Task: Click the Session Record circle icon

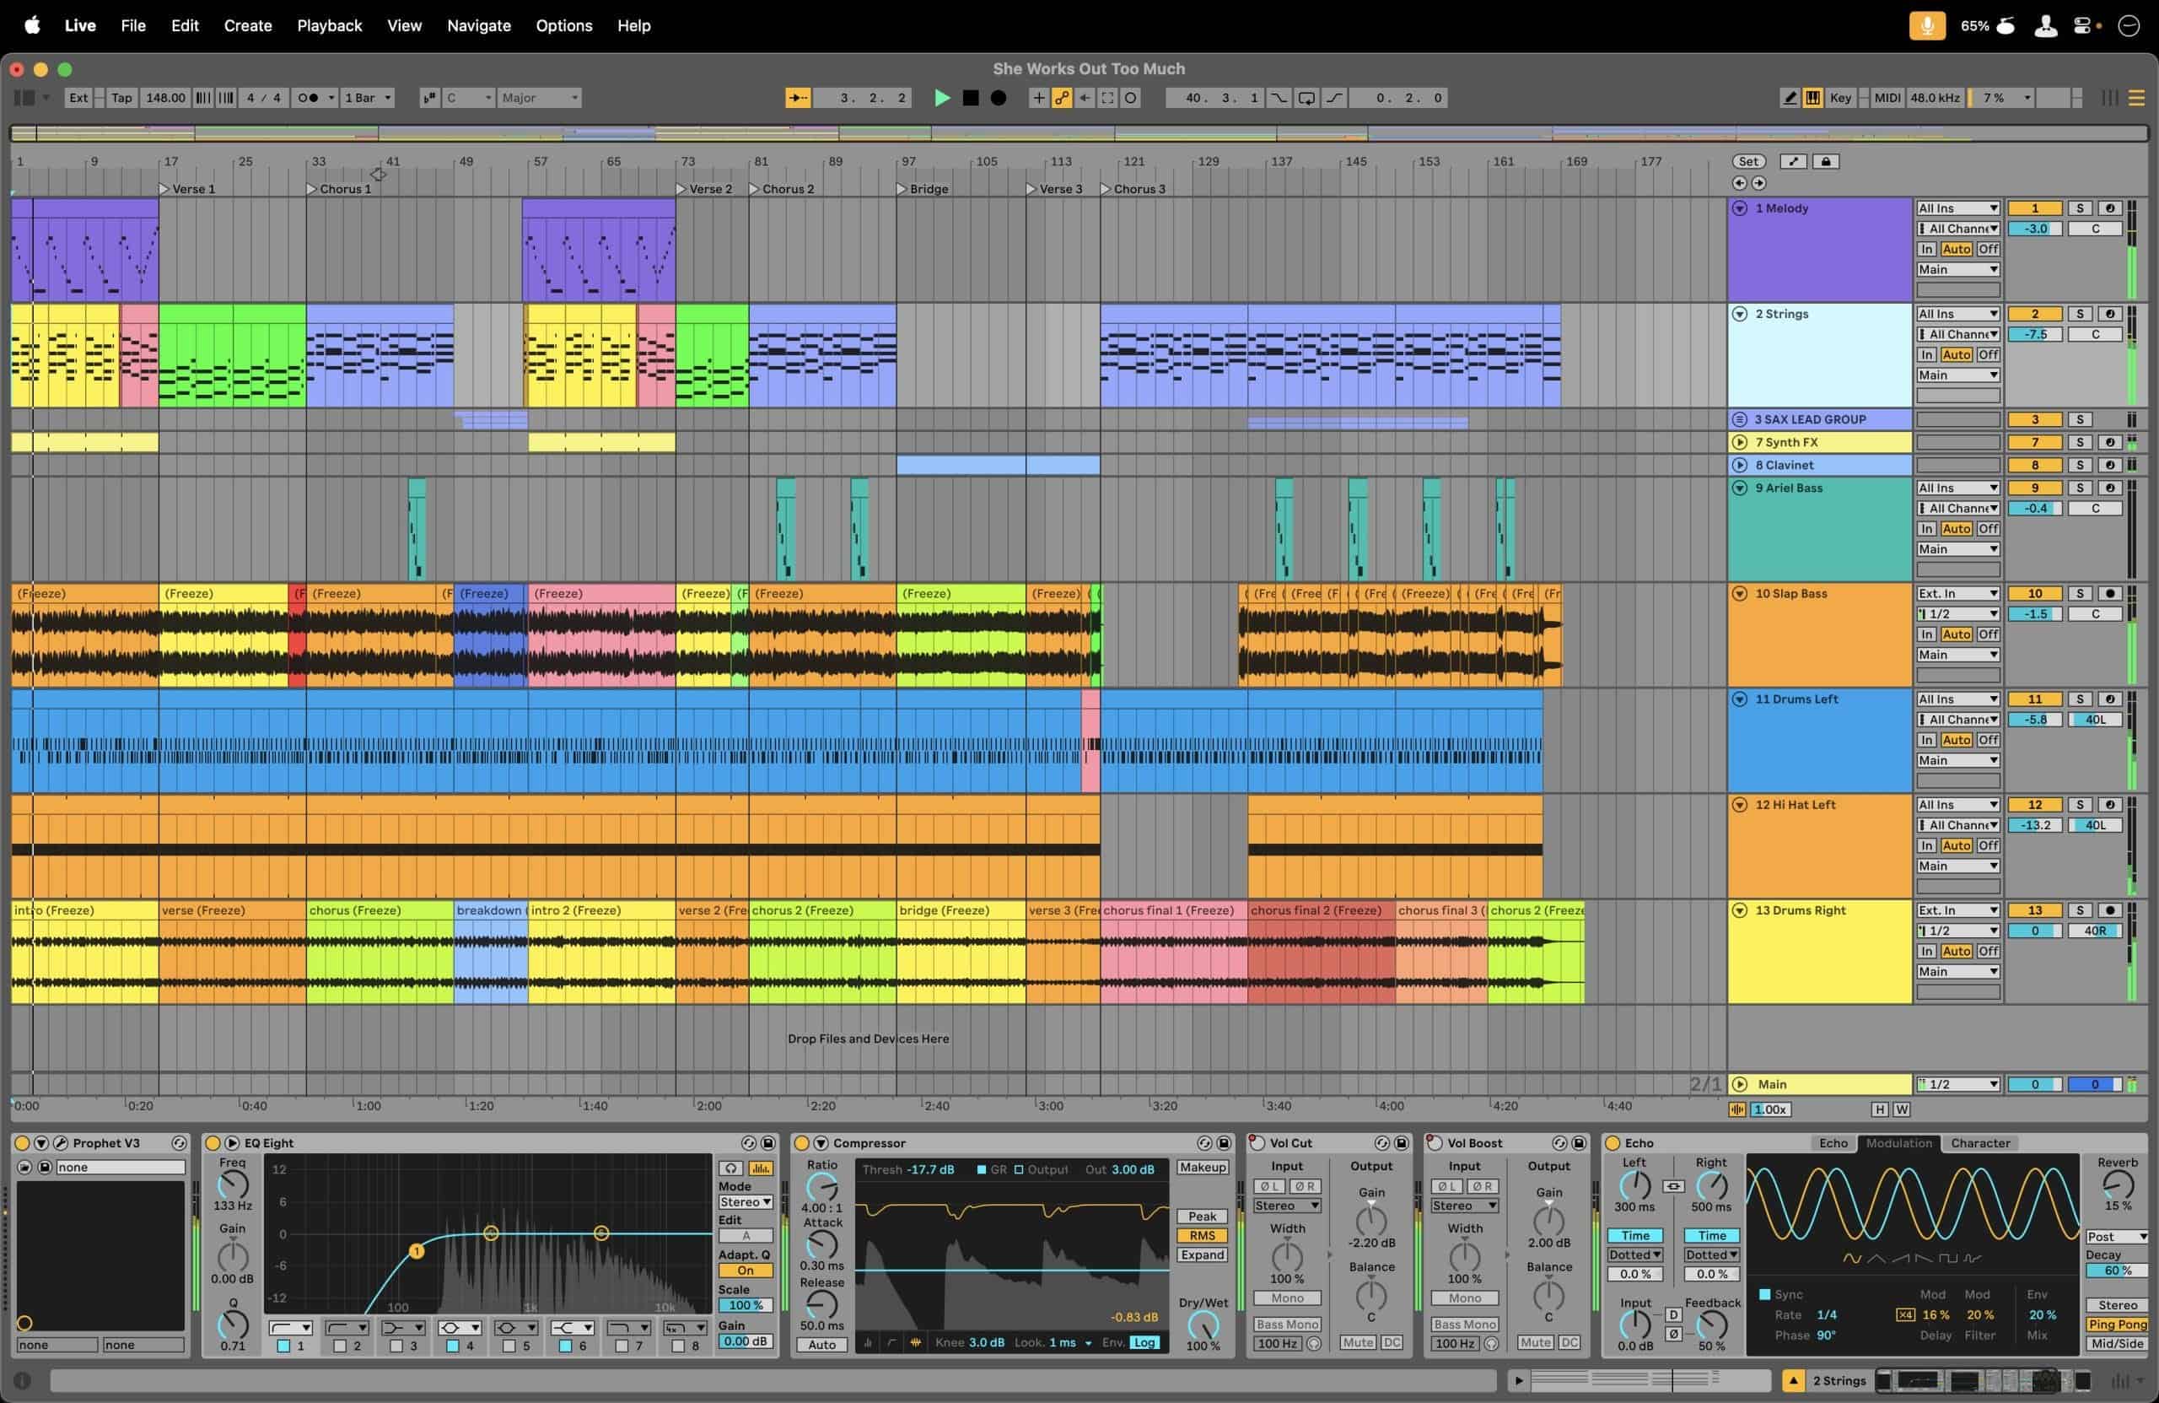Action: click(x=1130, y=98)
